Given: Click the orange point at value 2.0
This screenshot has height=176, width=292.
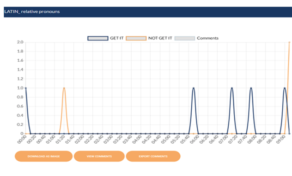Looking at the screenshot, I should click(289, 42).
